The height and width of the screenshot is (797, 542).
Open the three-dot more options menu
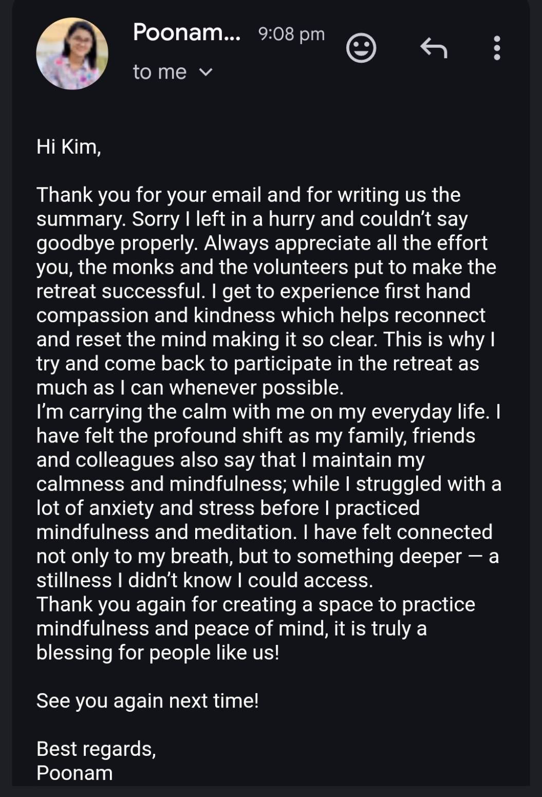(x=496, y=48)
